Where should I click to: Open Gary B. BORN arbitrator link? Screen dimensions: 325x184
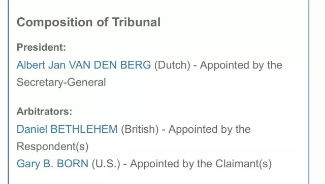click(52, 164)
